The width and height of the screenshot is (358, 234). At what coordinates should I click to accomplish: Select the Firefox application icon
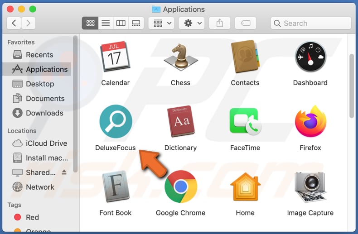pyautogui.click(x=310, y=121)
